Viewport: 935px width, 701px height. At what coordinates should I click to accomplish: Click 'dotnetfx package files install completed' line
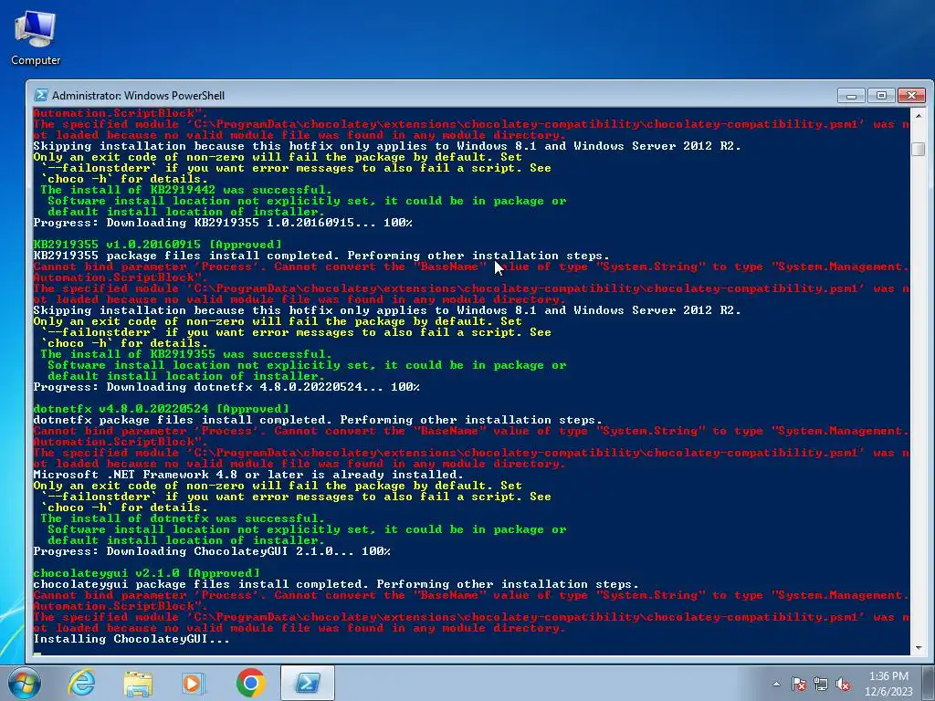318,420
